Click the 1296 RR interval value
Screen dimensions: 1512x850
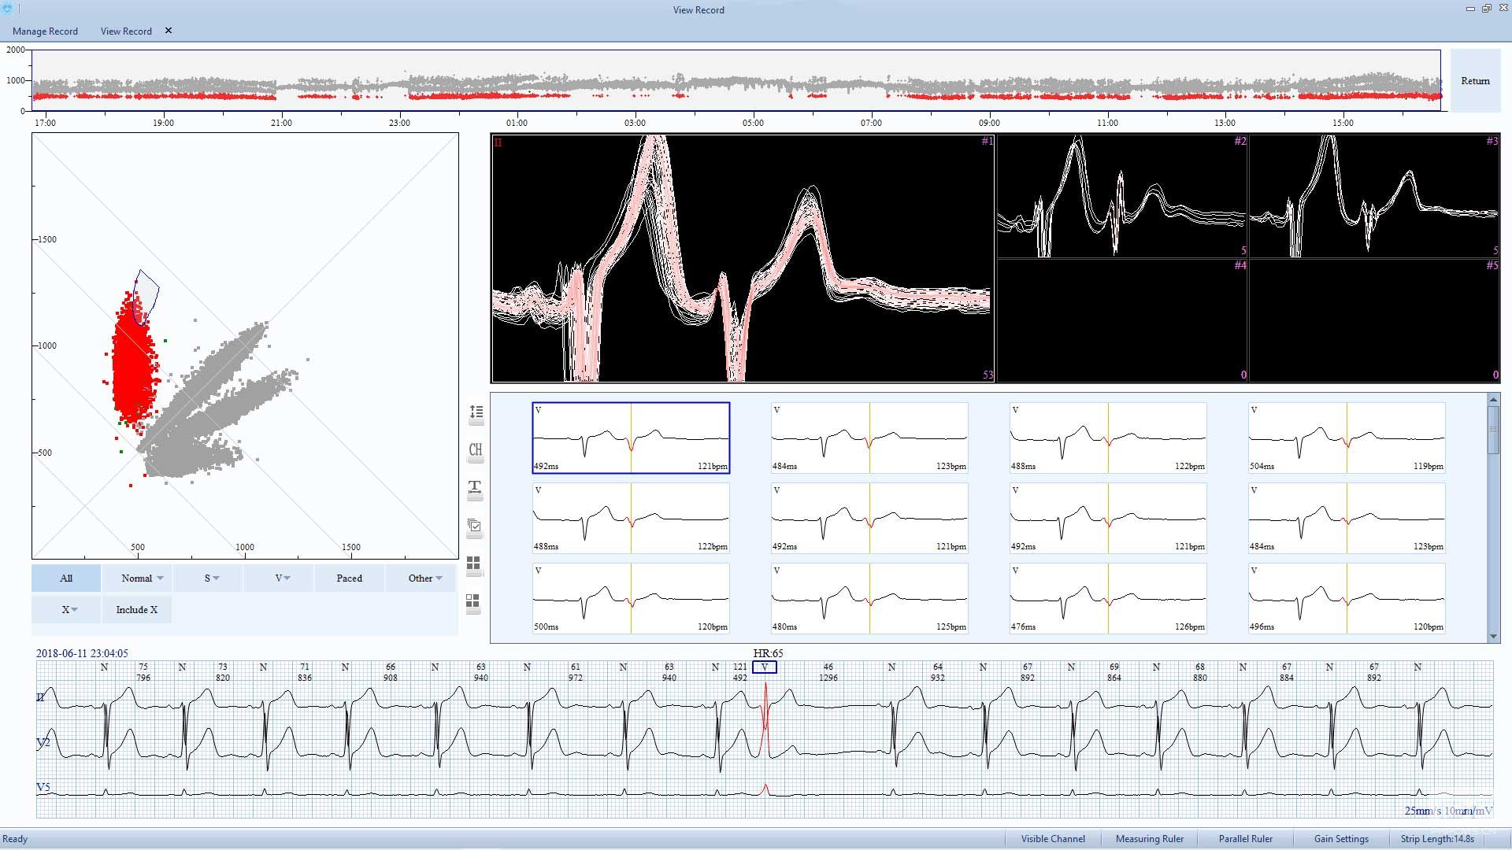pyautogui.click(x=828, y=678)
